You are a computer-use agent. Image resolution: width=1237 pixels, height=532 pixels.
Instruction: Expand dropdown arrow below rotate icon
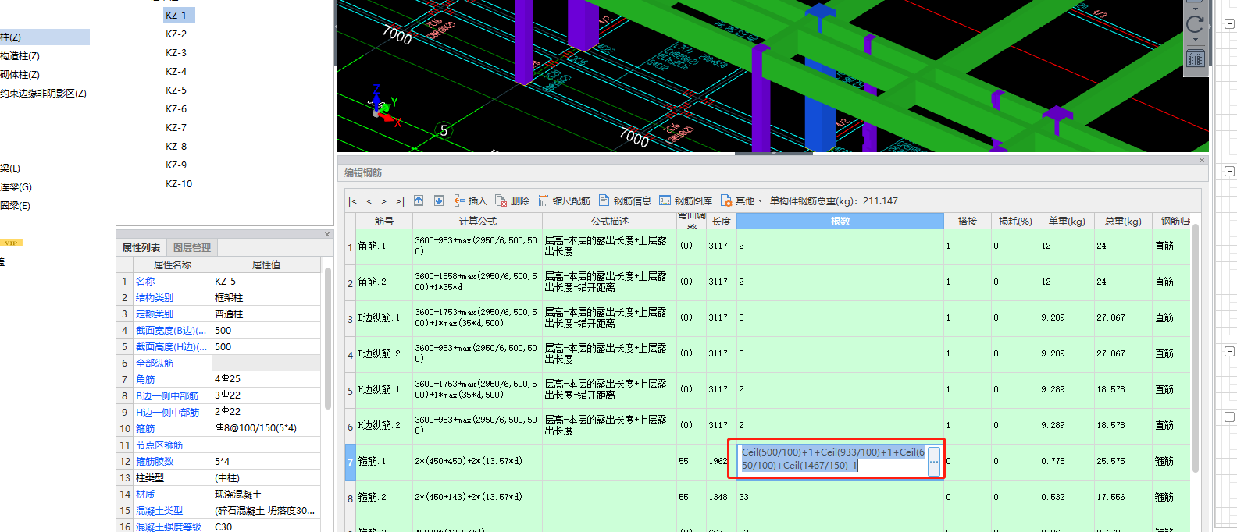point(1195,40)
